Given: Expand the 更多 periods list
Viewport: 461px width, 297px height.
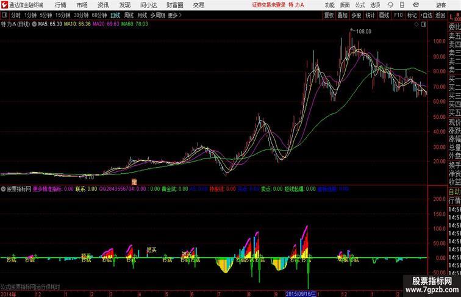Looking at the screenshot, I should [174, 15].
